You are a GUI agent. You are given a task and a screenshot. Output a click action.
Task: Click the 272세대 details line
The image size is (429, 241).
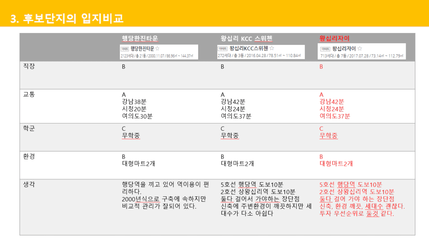click(x=259, y=55)
